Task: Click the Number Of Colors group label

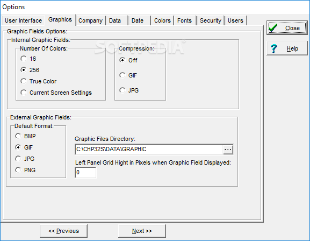Action: coord(44,48)
